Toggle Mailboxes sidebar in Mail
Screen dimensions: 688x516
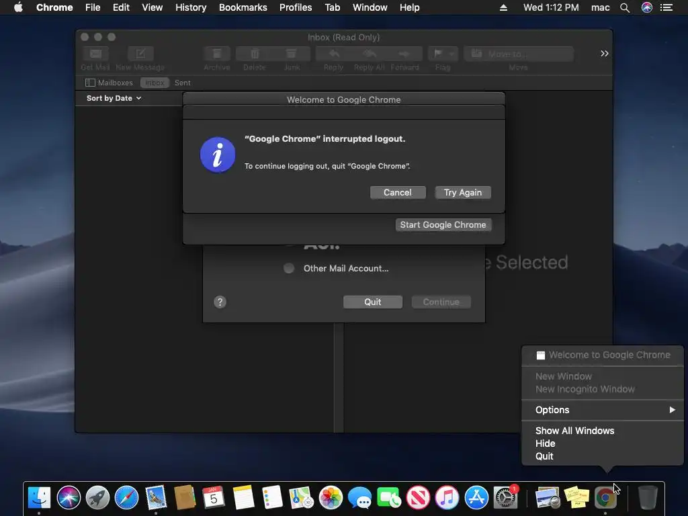pos(109,83)
